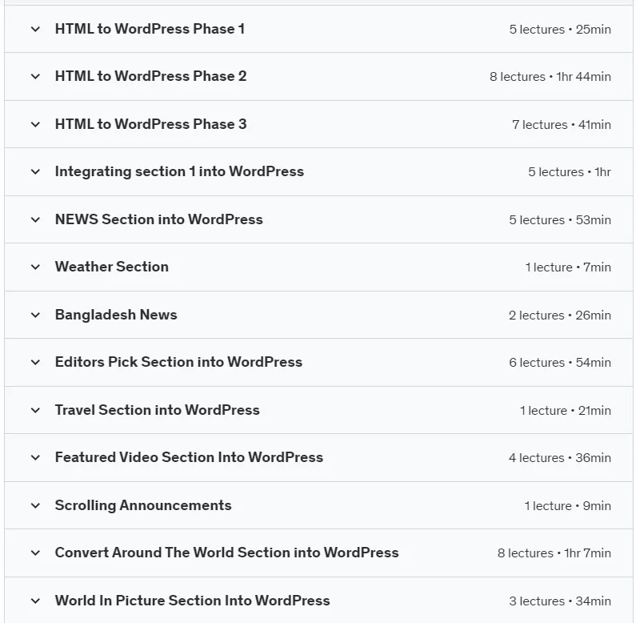The image size is (636, 623).
Task: Click chevron icon for Featured Video Section
Action: coord(36,458)
